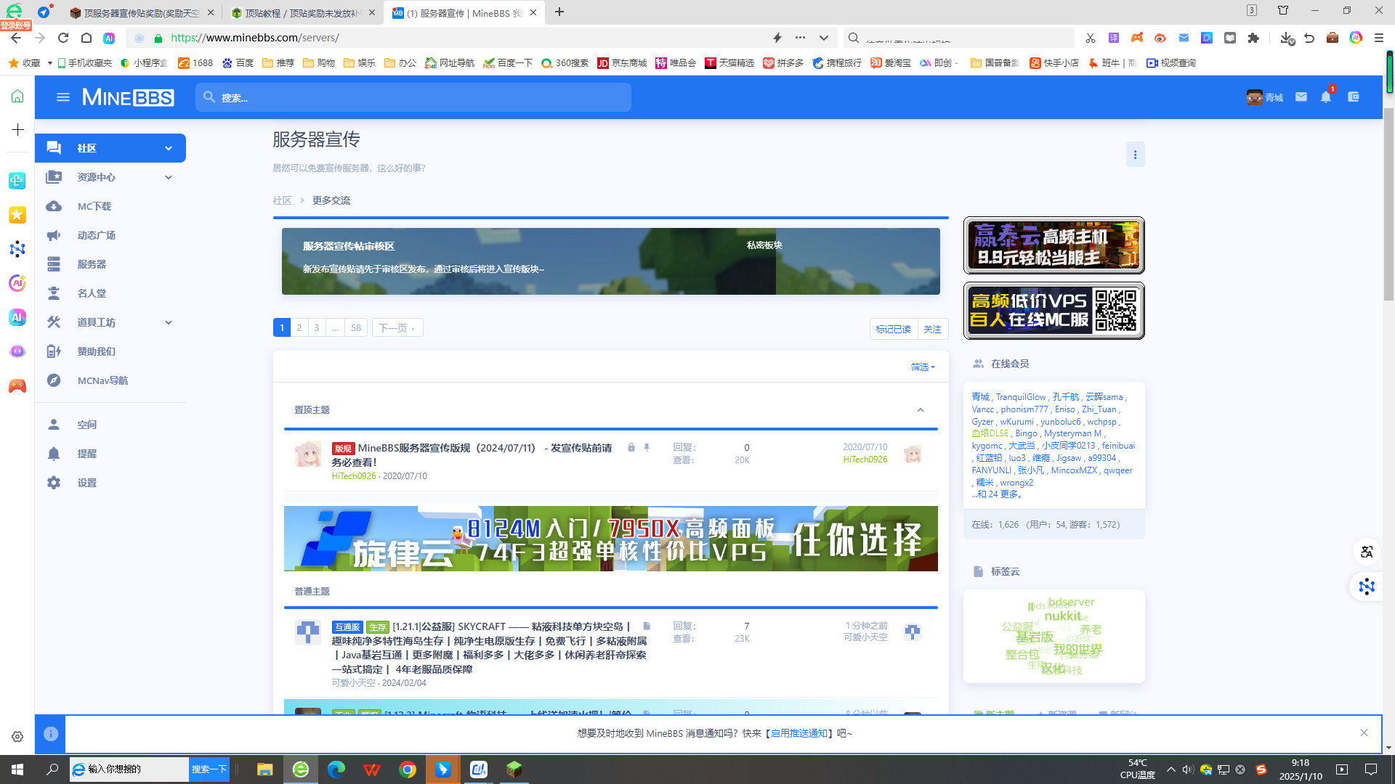The height and width of the screenshot is (784, 1395).
Task: Open browser address bar dropdown arrow
Action: [x=824, y=38]
